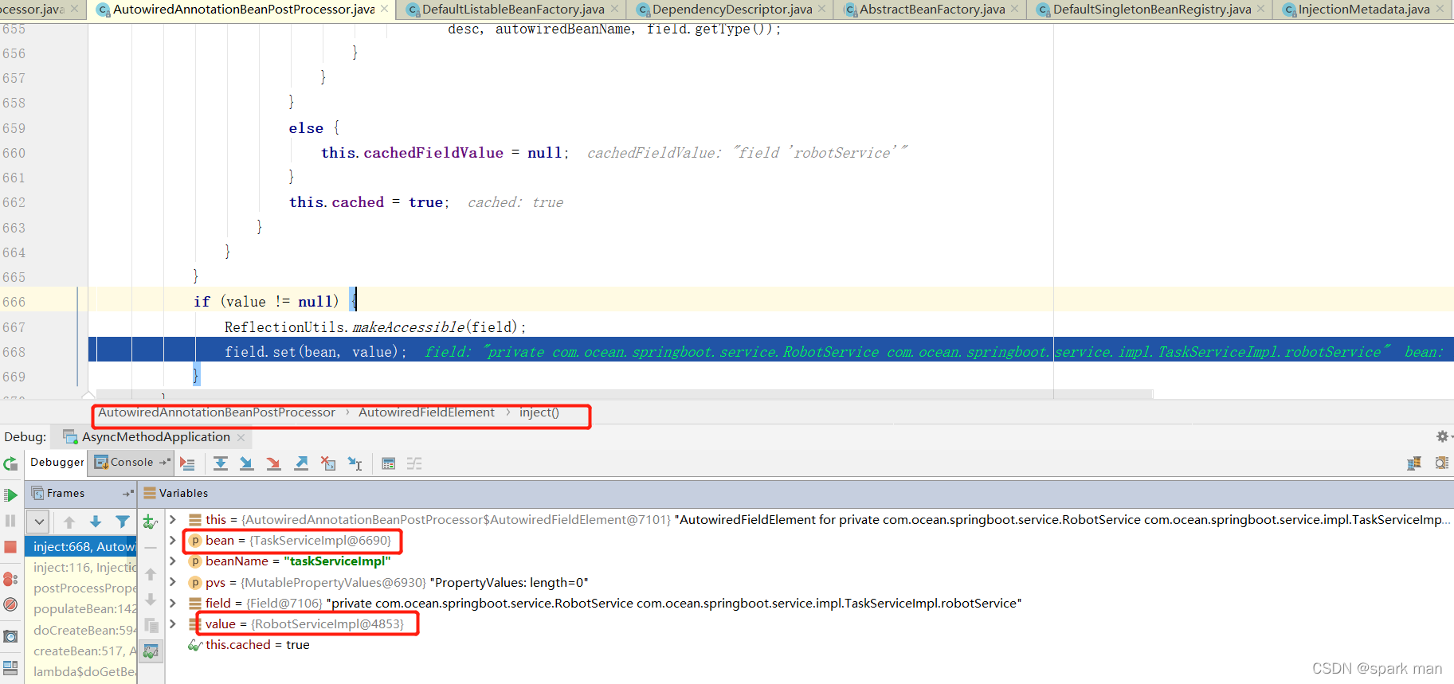Click AutowiredAnnotationBeanPostProcessor breadcrumb
The image size is (1454, 684).
(x=217, y=412)
